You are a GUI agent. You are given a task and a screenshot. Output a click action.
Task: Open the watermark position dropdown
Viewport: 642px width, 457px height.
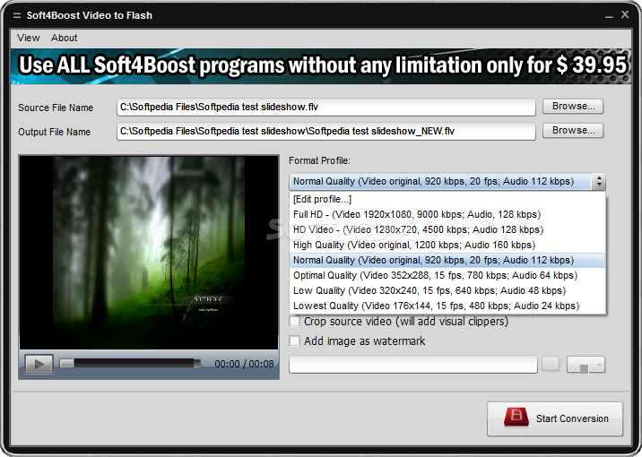click(586, 364)
